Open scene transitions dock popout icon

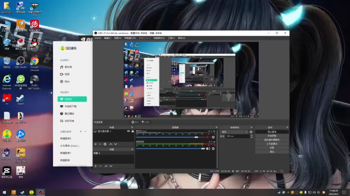[x=252, y=128]
